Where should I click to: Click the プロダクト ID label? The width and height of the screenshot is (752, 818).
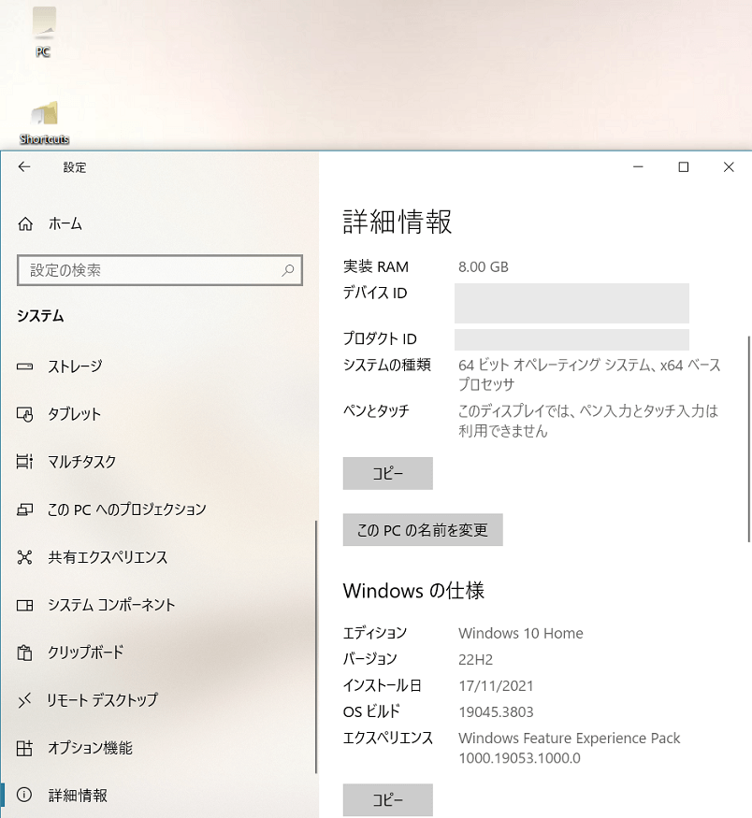(x=380, y=339)
